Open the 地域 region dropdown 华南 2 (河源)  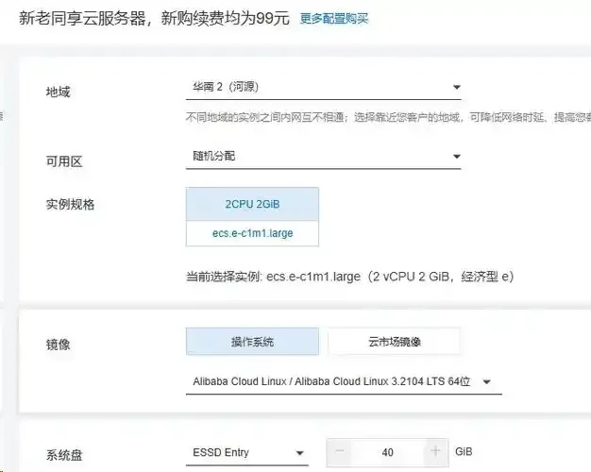(x=324, y=87)
